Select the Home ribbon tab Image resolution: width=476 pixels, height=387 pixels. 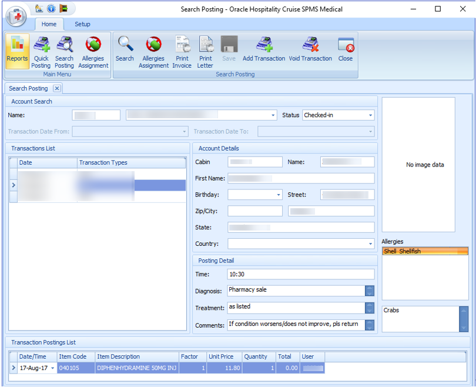pos(49,24)
